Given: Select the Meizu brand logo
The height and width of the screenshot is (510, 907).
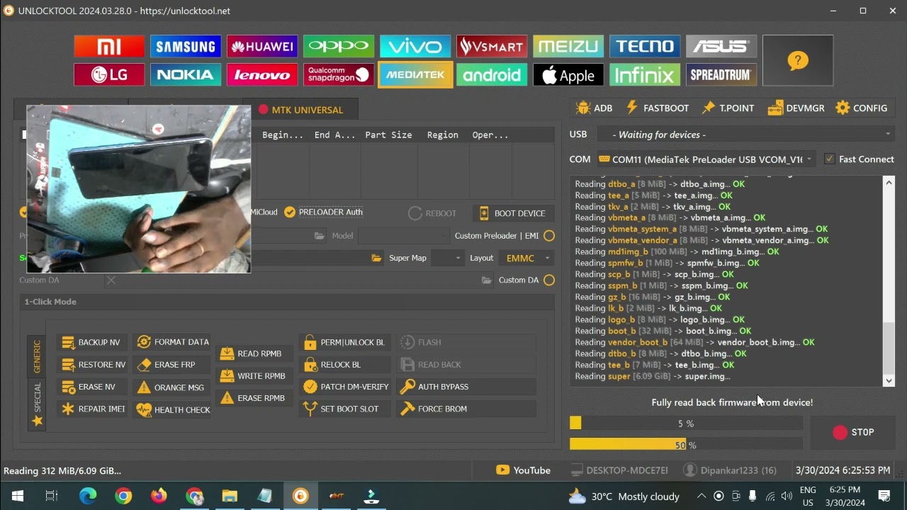Looking at the screenshot, I should click(568, 47).
